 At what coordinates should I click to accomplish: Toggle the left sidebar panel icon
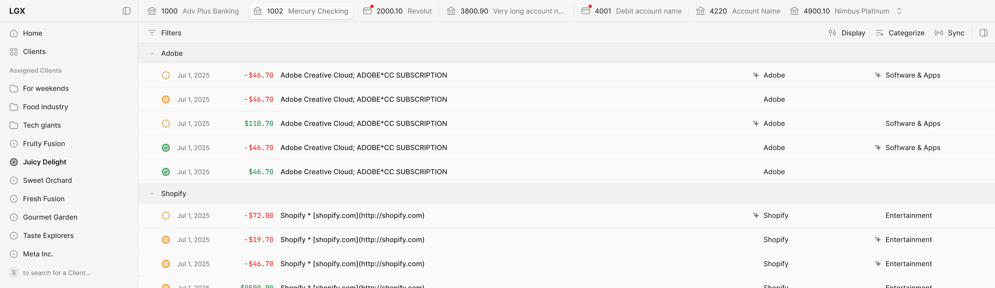click(127, 11)
